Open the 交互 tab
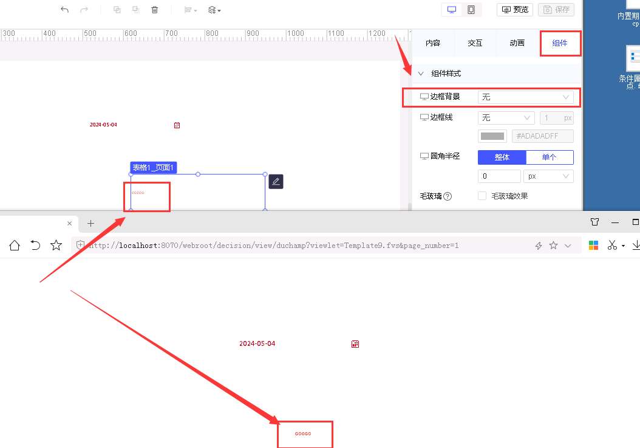The height and width of the screenshot is (448, 640). [x=475, y=43]
